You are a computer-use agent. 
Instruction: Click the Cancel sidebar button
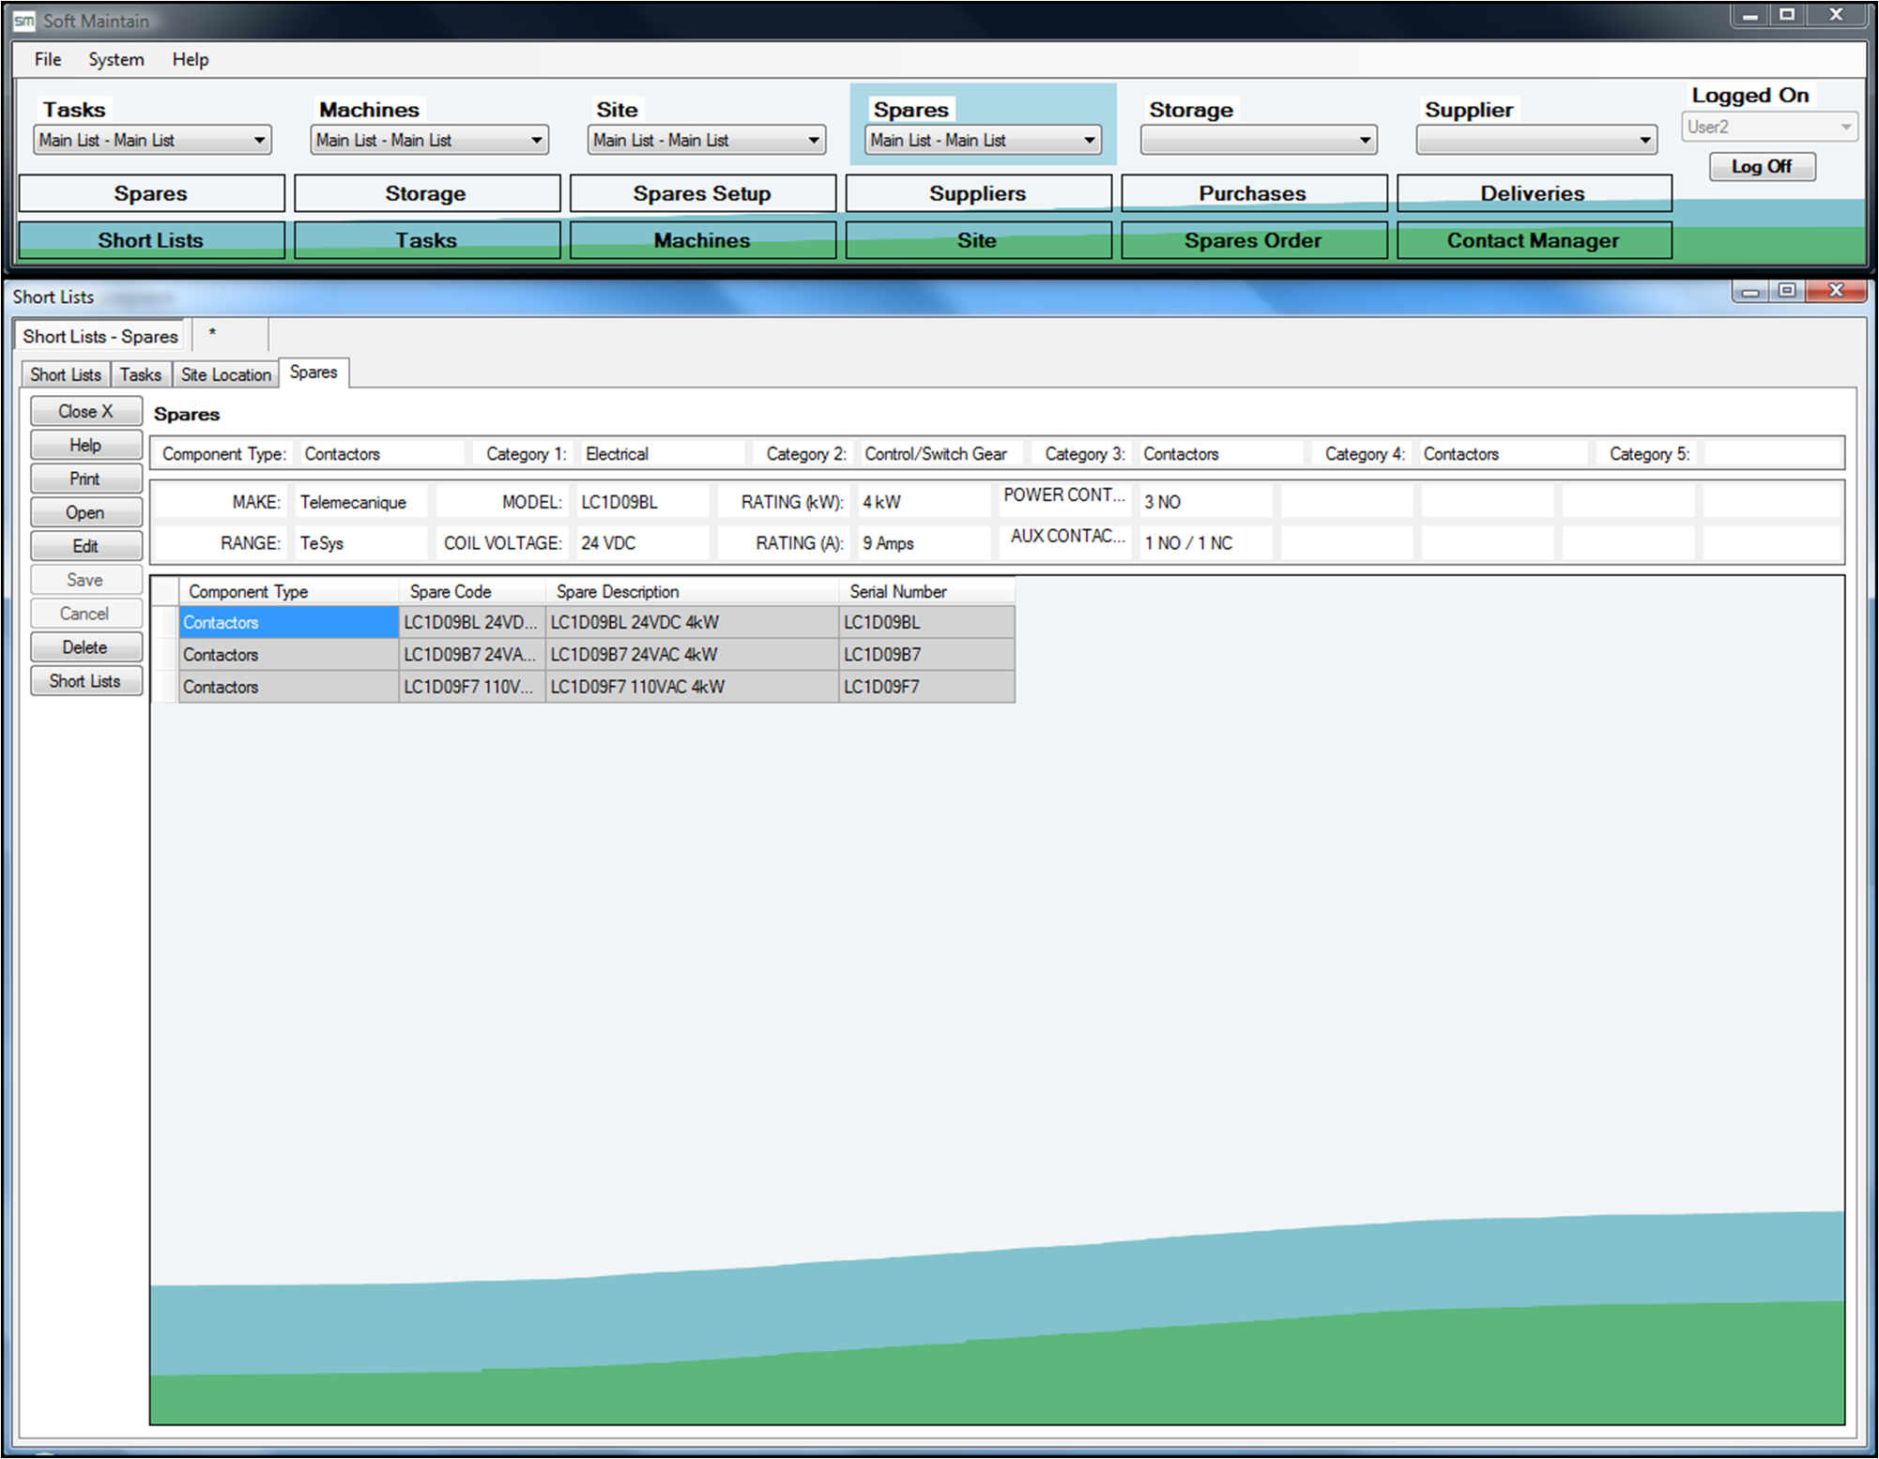pos(85,614)
